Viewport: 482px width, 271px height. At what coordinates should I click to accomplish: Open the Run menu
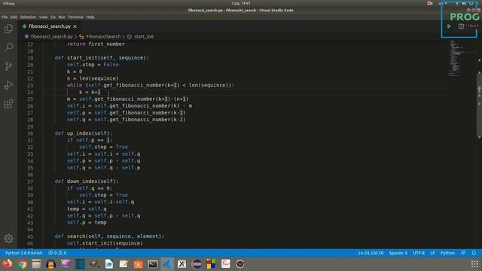62,17
